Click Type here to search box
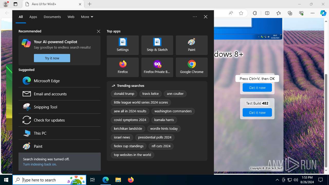The width and height of the screenshot is (329, 185). 49,180
